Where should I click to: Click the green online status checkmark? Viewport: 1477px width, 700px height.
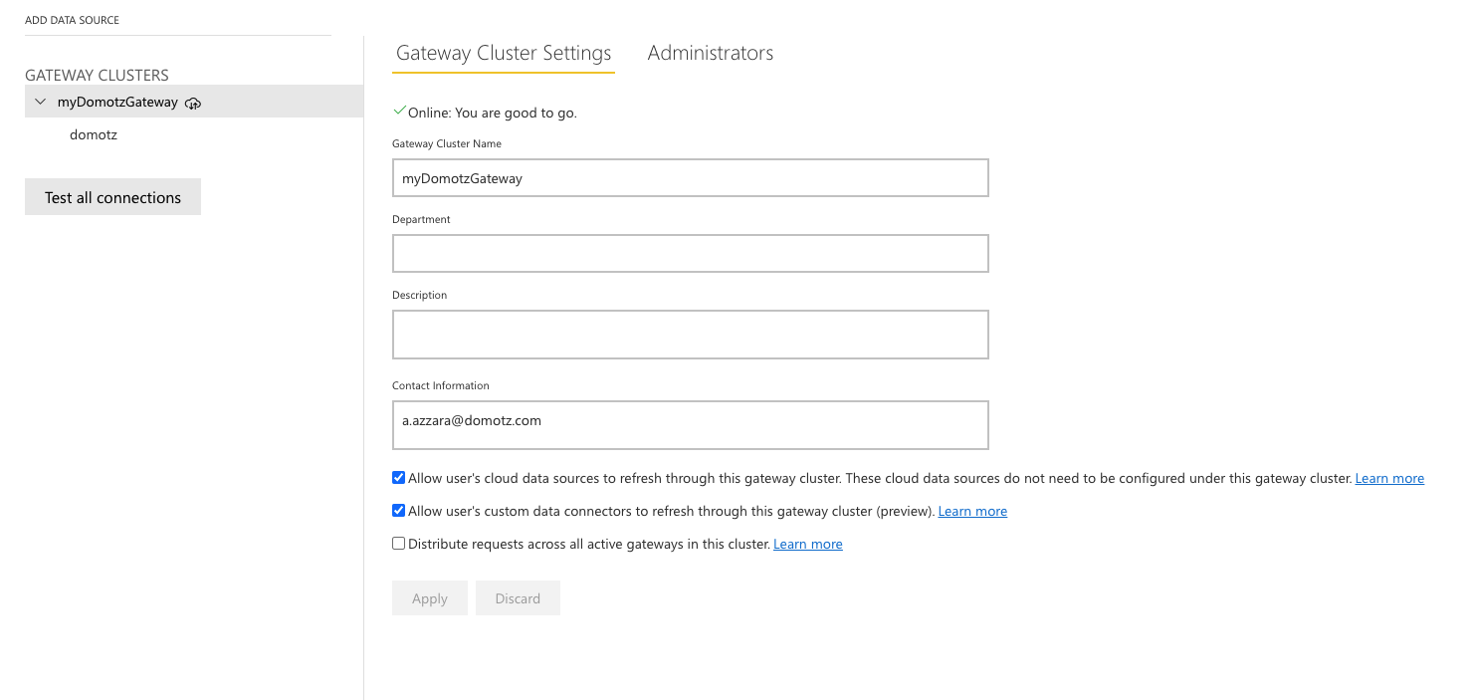[x=400, y=112]
